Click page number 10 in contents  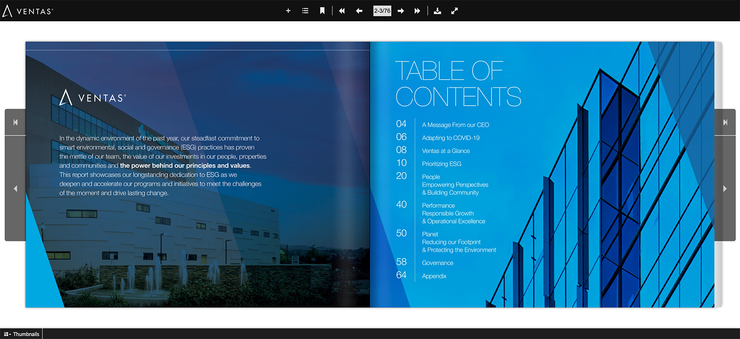coord(401,163)
